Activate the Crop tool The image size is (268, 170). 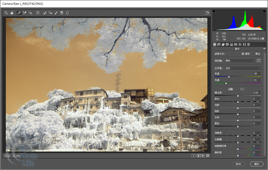tap(38, 13)
